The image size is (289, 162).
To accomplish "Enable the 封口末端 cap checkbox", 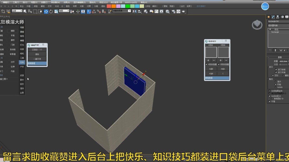I will tap(276, 72).
